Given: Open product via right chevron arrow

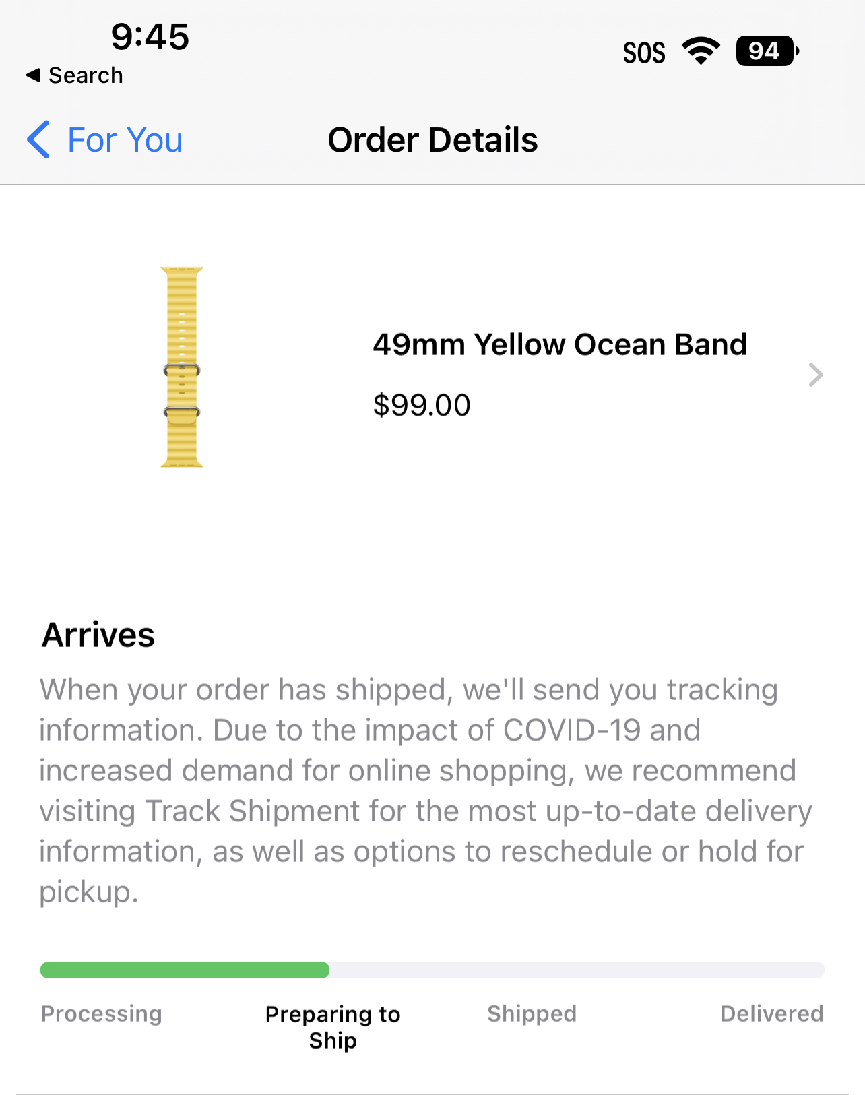Looking at the screenshot, I should [x=816, y=375].
